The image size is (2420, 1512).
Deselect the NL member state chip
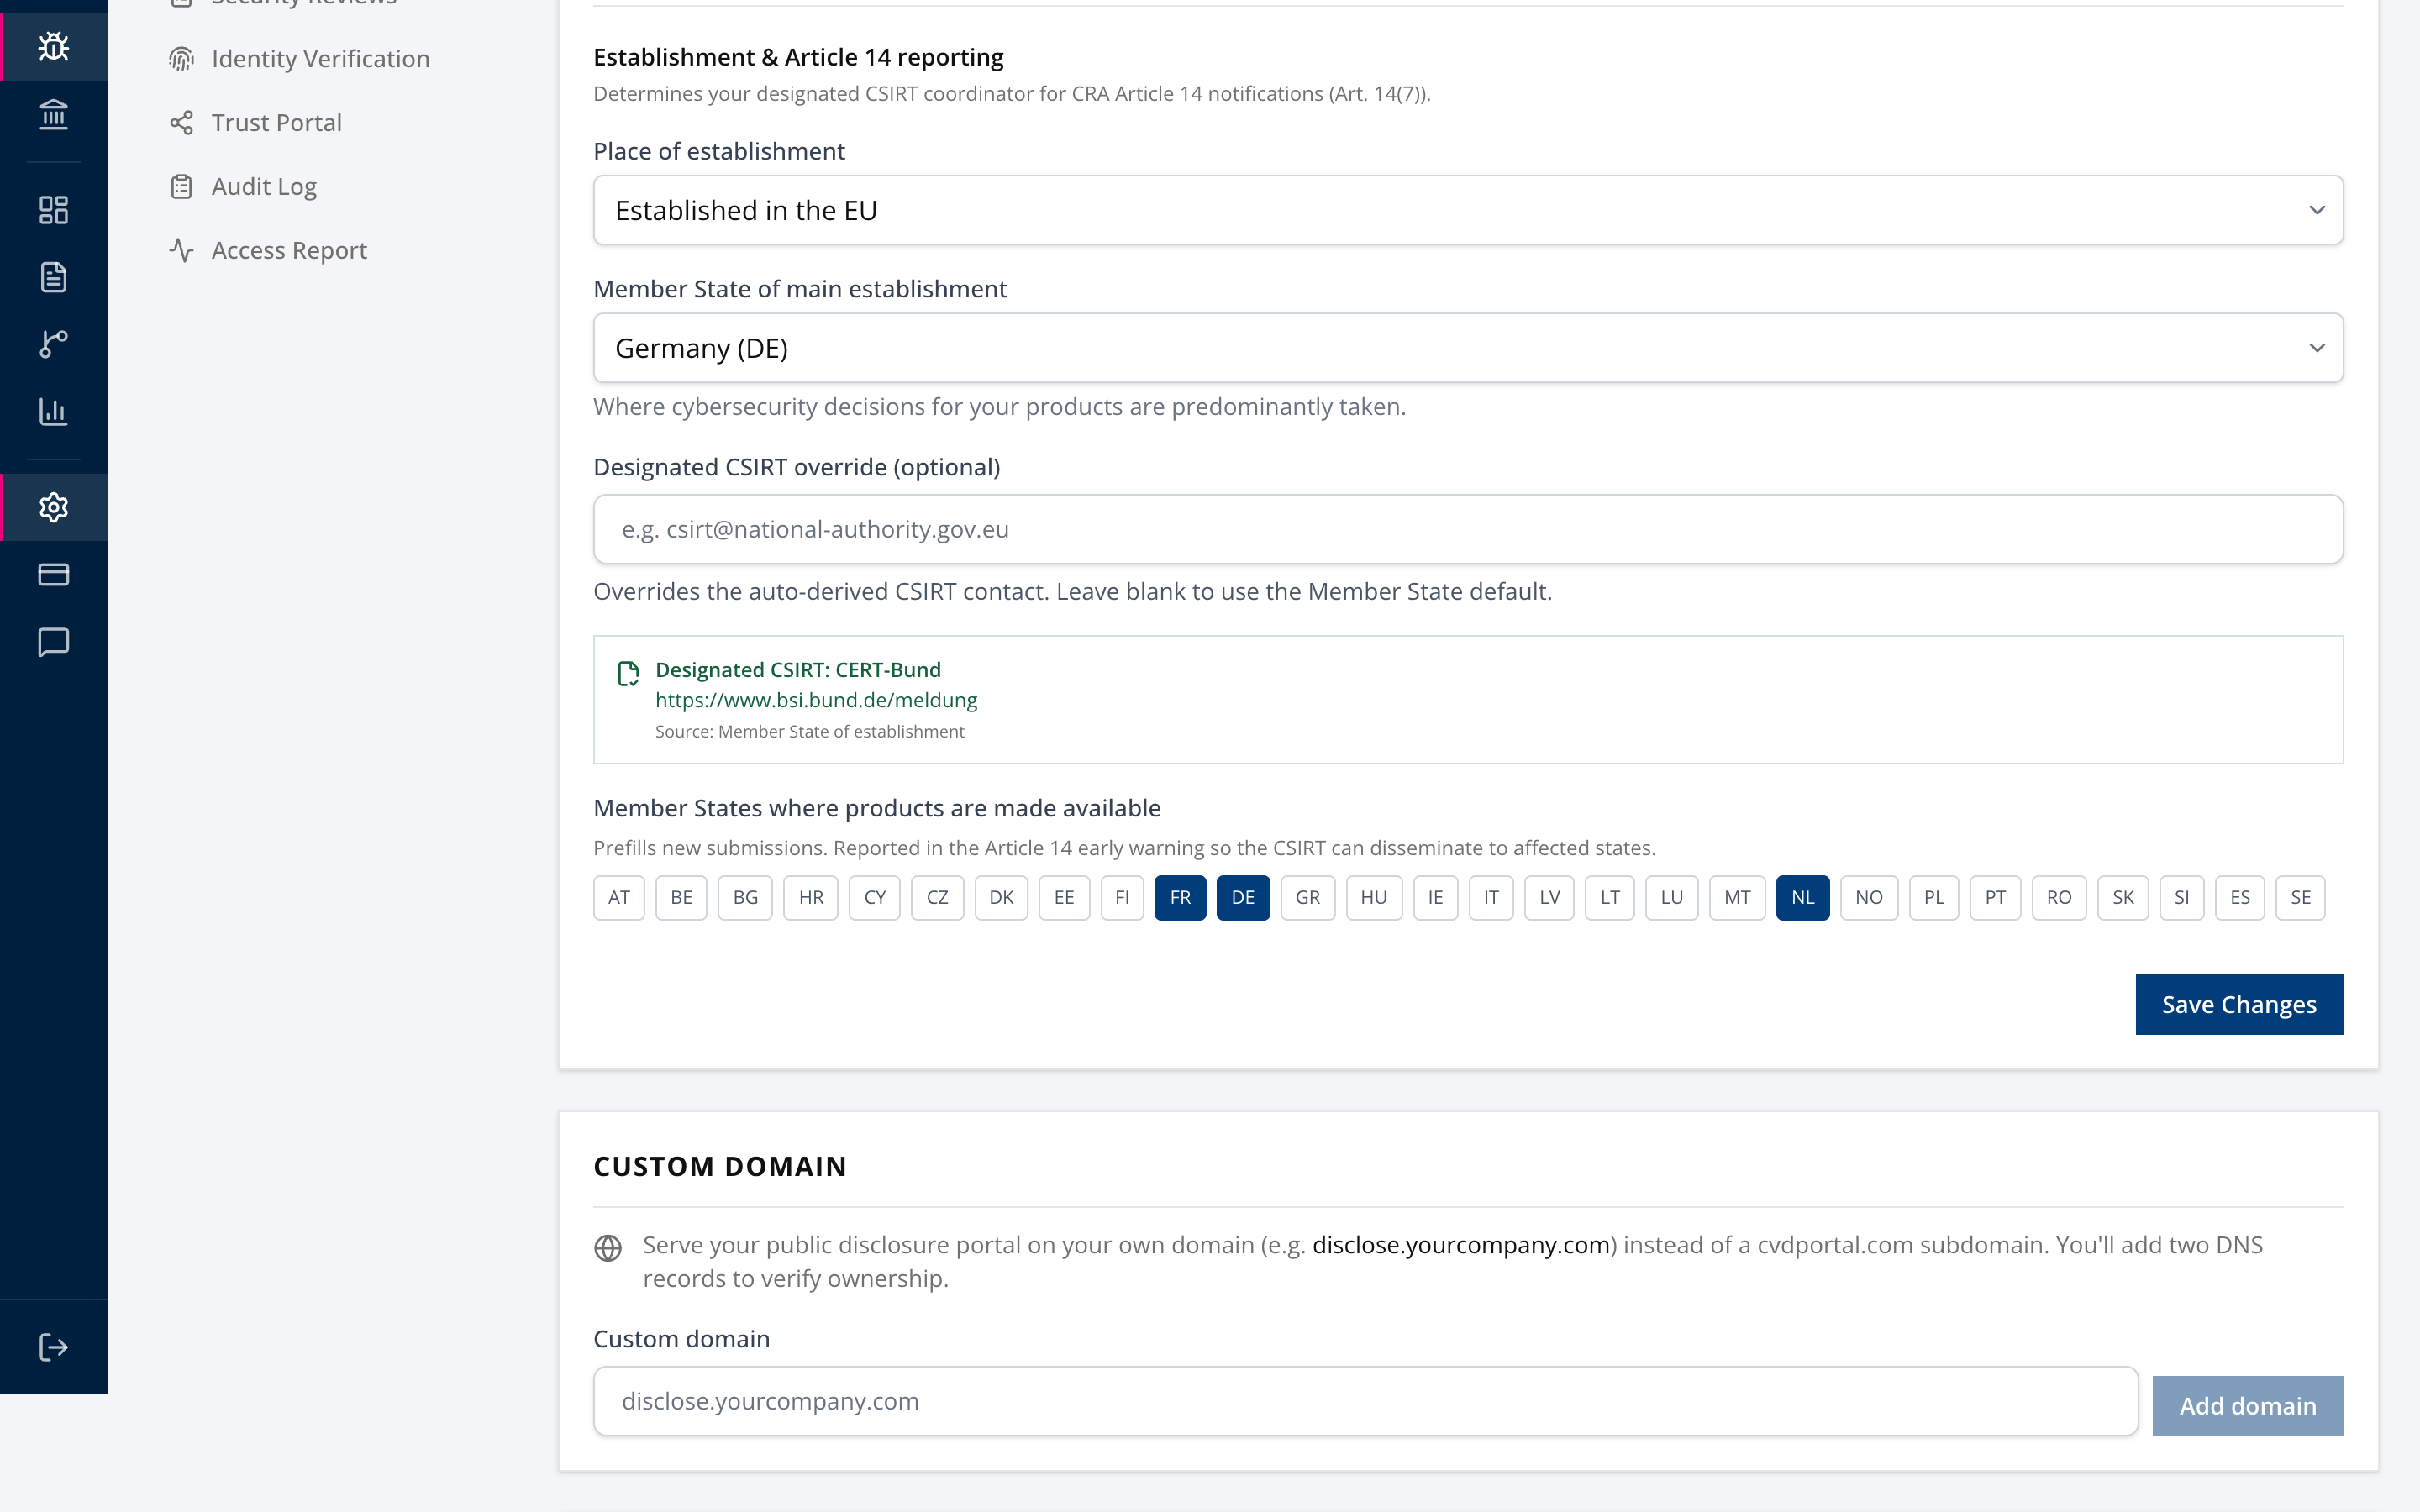click(1803, 897)
